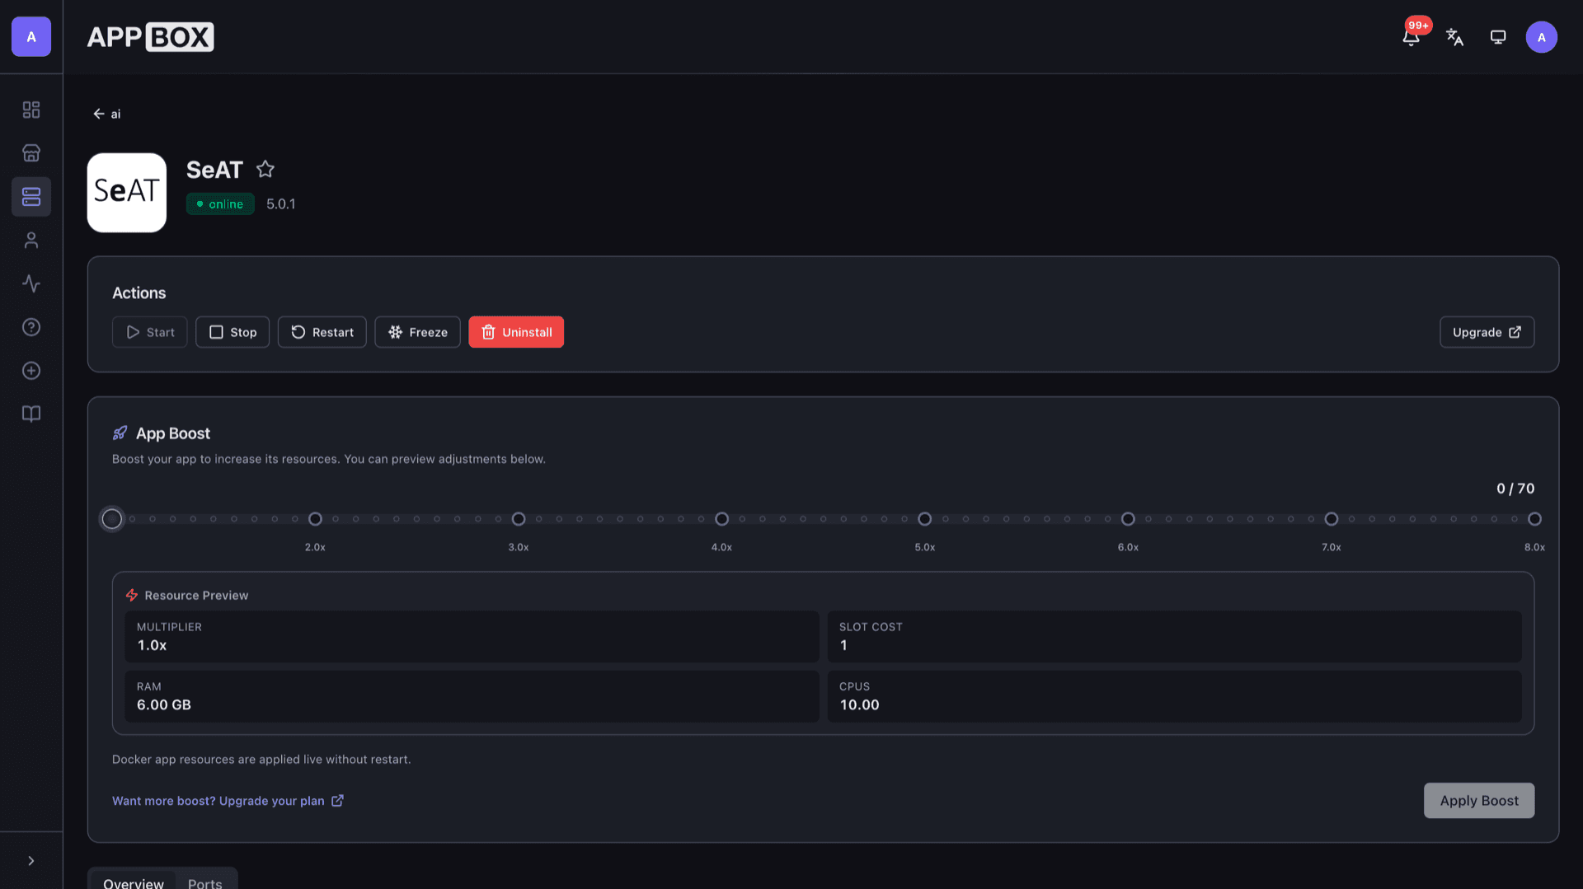Open the dashboard grid icon in sidebar
The height and width of the screenshot is (889, 1583).
pyautogui.click(x=31, y=110)
